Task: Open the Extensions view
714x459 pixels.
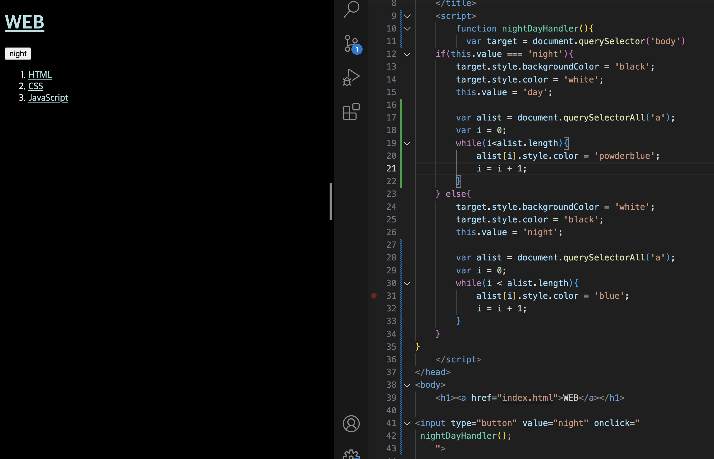Action: 351,111
